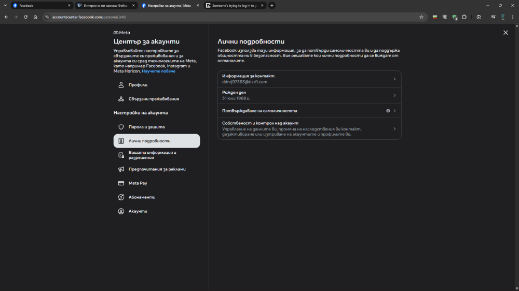Click the profile circle icon for Акаунти
The height and width of the screenshot is (291, 519).
[121, 211]
